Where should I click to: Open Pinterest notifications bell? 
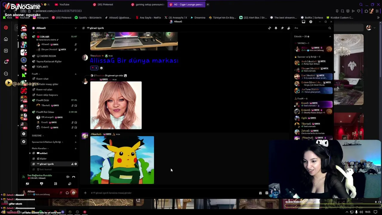tap(6, 62)
